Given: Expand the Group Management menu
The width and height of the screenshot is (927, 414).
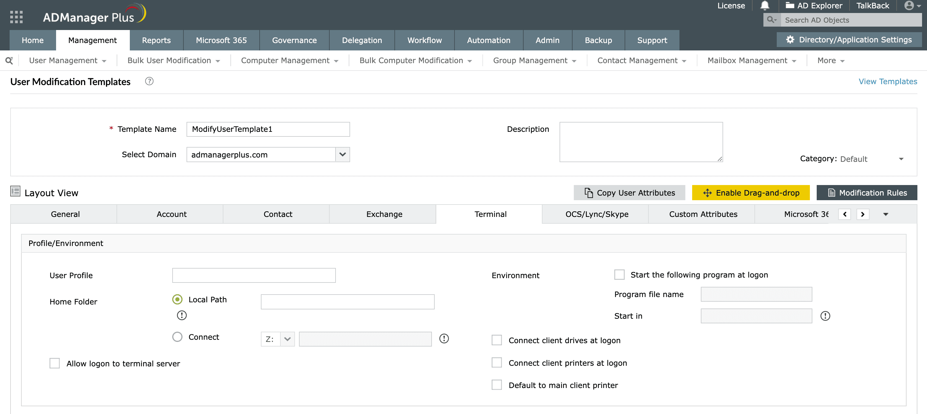Looking at the screenshot, I should 534,60.
